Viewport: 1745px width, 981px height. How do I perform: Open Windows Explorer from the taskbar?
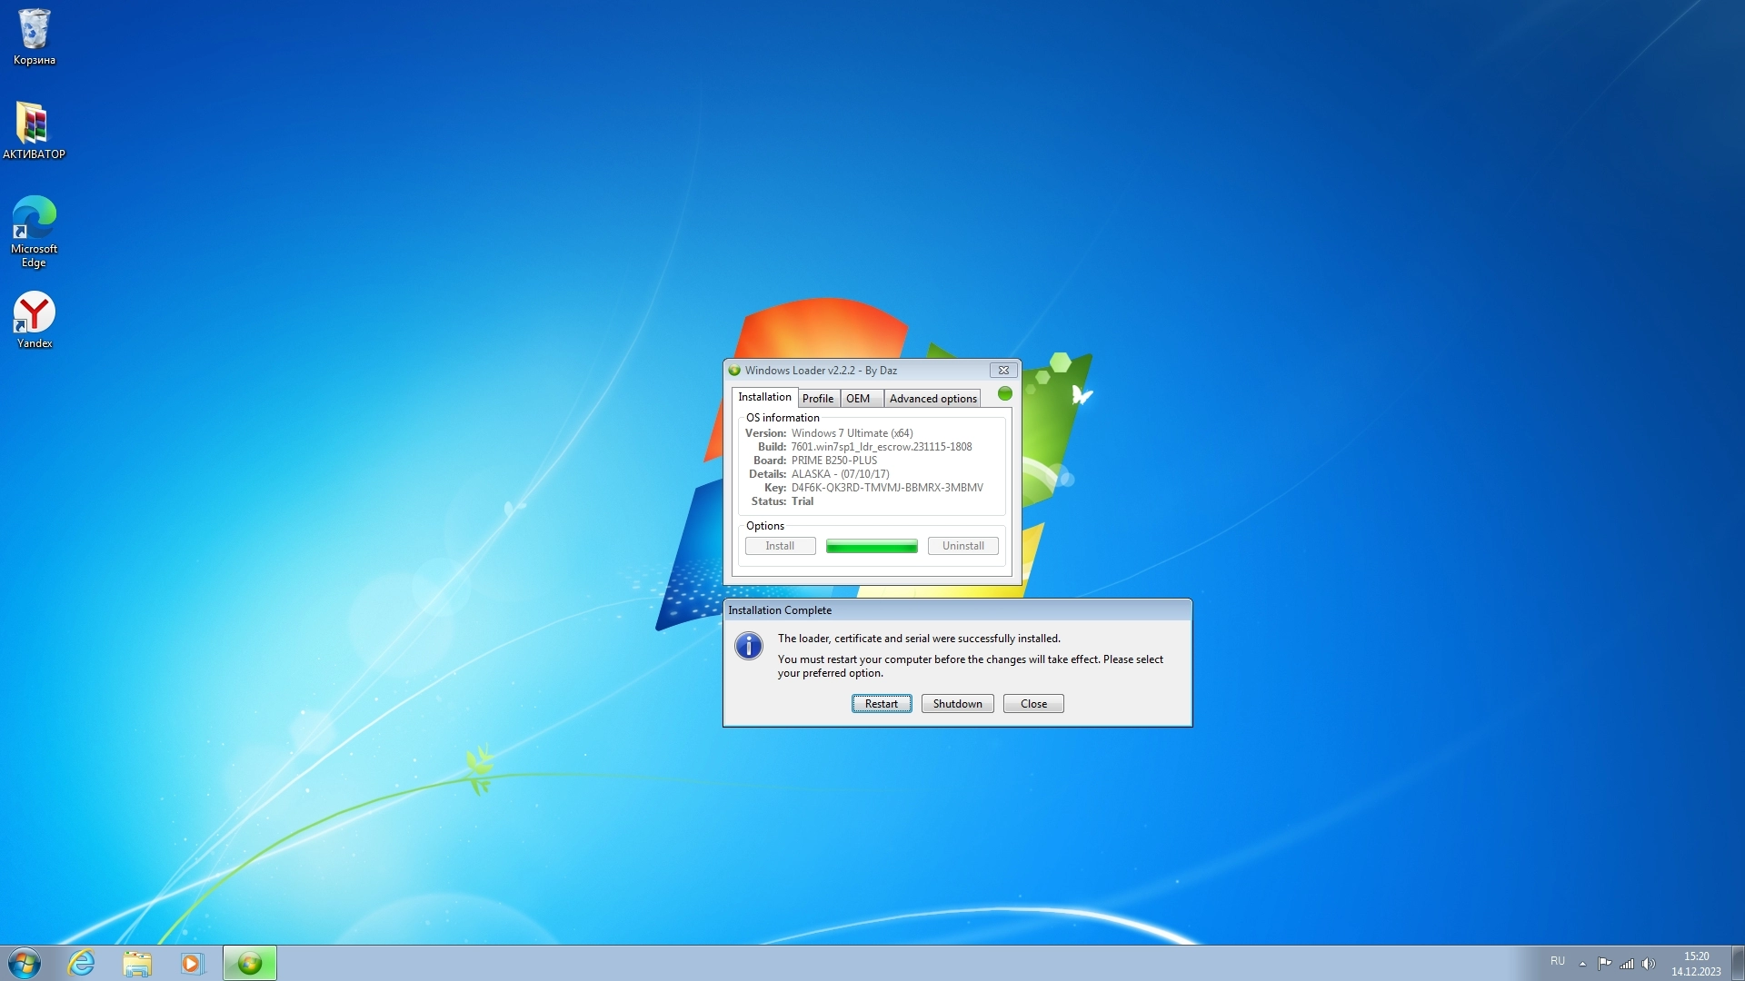pyautogui.click(x=137, y=963)
